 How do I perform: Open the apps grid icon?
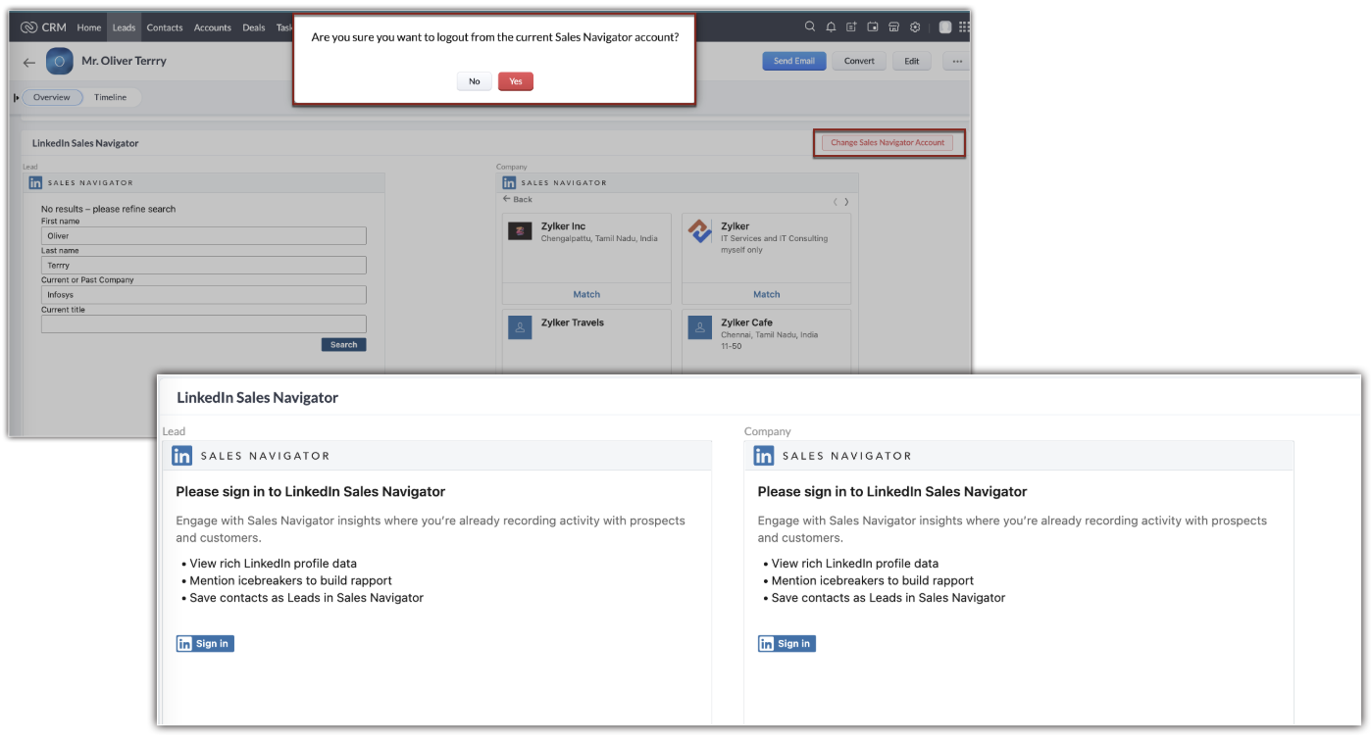pyautogui.click(x=964, y=27)
